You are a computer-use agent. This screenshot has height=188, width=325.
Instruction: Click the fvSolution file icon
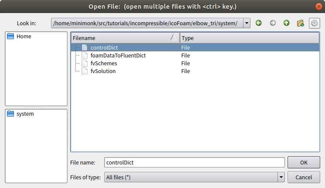85,71
